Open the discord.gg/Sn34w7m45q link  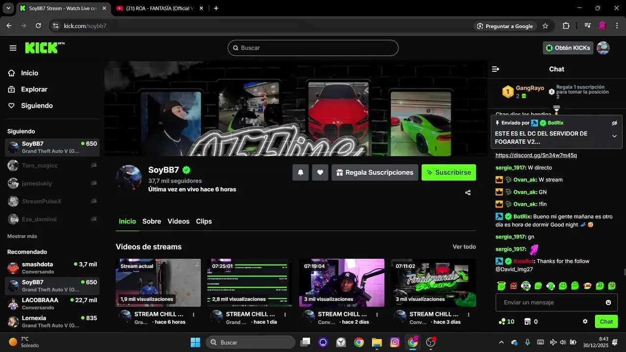[536, 155]
